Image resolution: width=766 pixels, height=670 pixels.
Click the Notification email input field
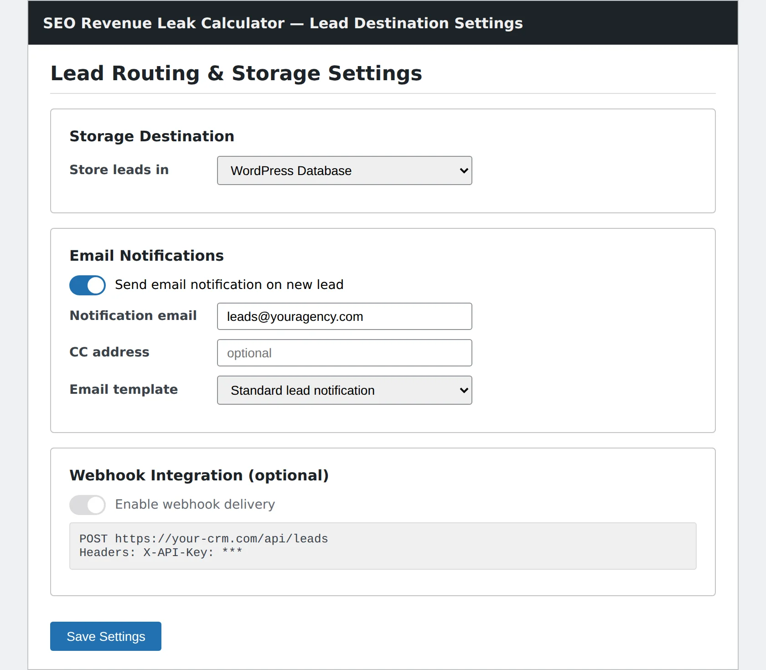point(344,316)
